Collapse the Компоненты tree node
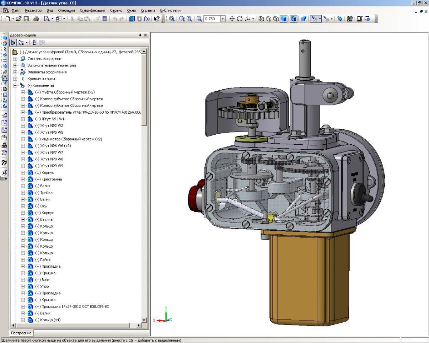 pos(15,86)
